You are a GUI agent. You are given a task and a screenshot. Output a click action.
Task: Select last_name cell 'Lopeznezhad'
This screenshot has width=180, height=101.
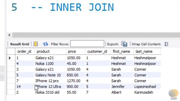pos(145,87)
